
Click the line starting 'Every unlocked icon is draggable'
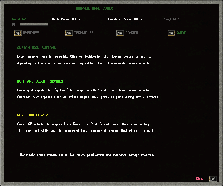(x=84, y=57)
